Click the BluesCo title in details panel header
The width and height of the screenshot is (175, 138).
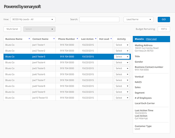pyautogui.click(x=139, y=39)
